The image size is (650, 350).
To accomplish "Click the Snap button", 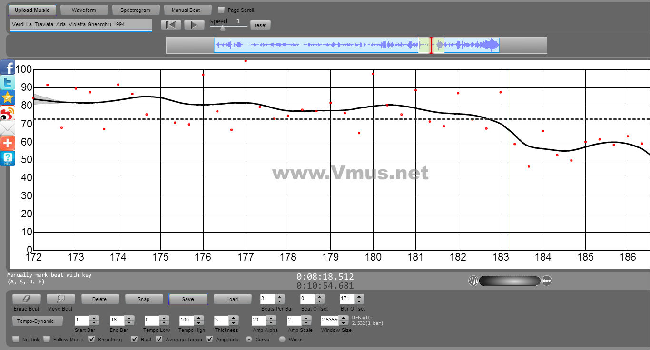I will [x=143, y=299].
